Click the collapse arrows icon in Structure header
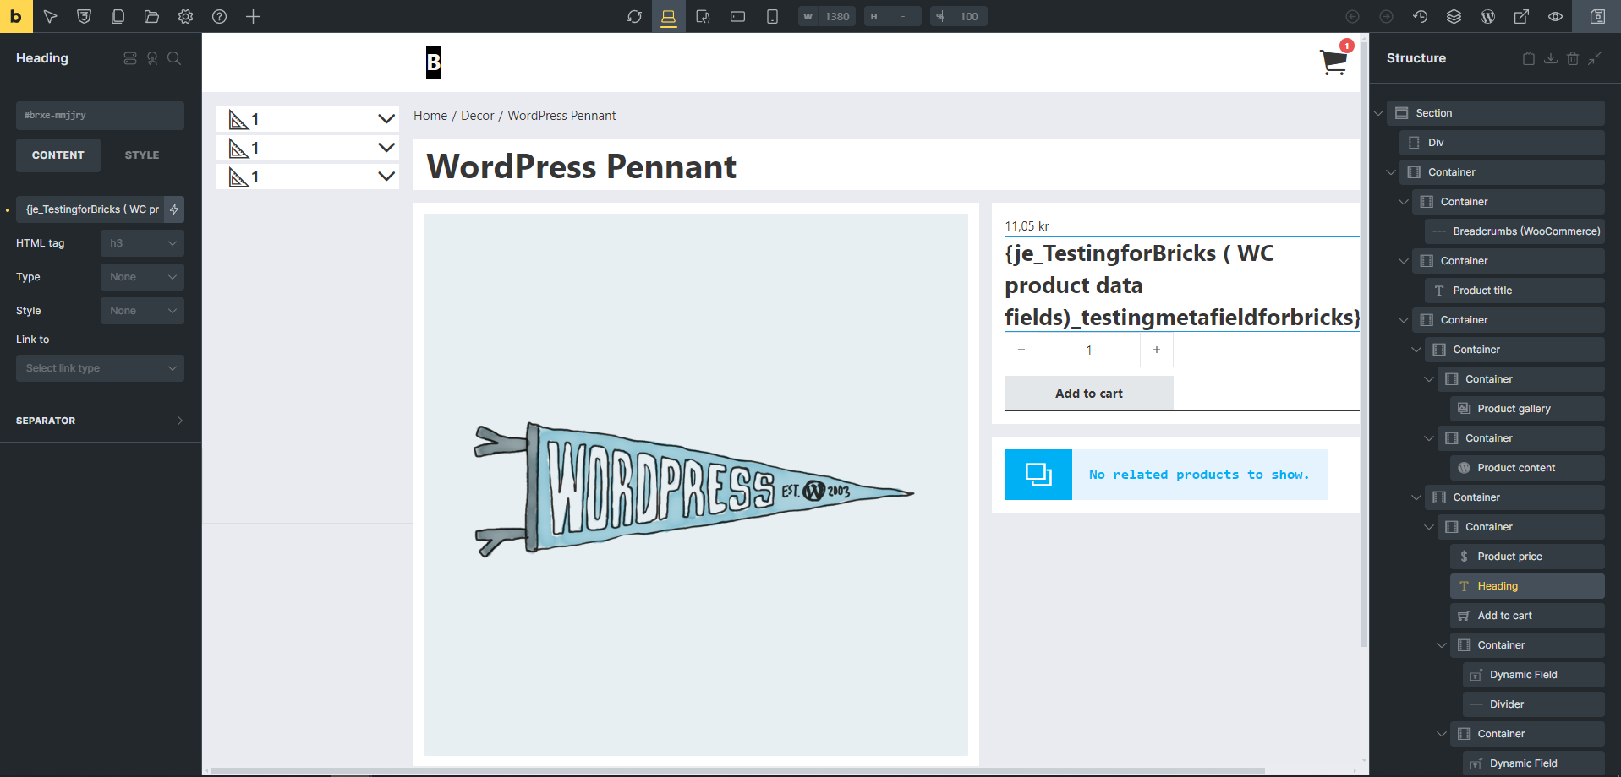Screen dimensions: 1621x777 pyautogui.click(x=1595, y=58)
